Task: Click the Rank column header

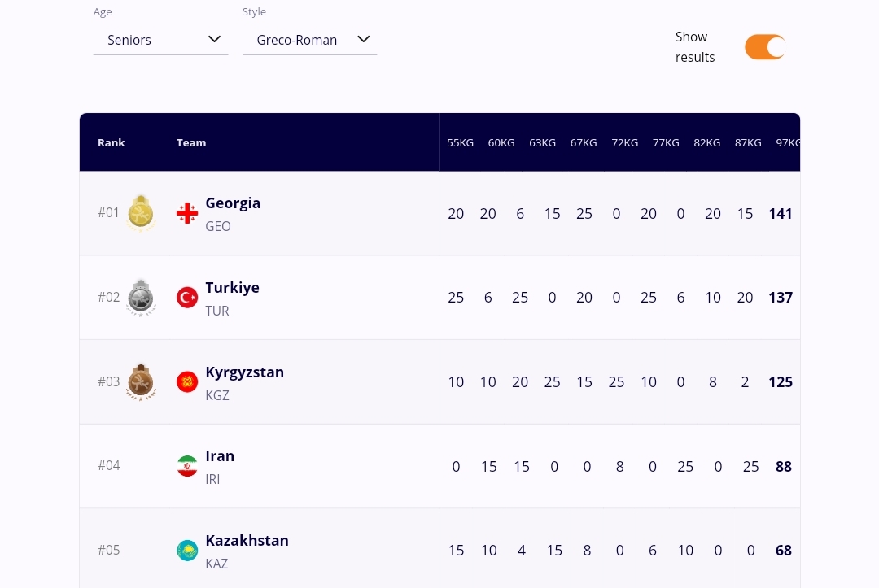Action: [x=112, y=143]
